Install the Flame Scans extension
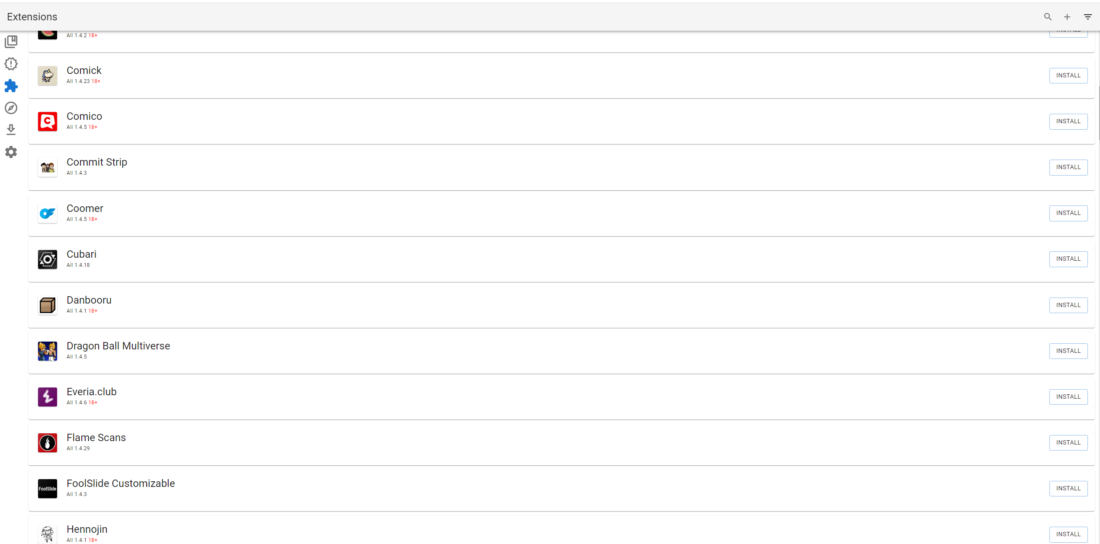This screenshot has height=544, width=1100. (x=1068, y=443)
